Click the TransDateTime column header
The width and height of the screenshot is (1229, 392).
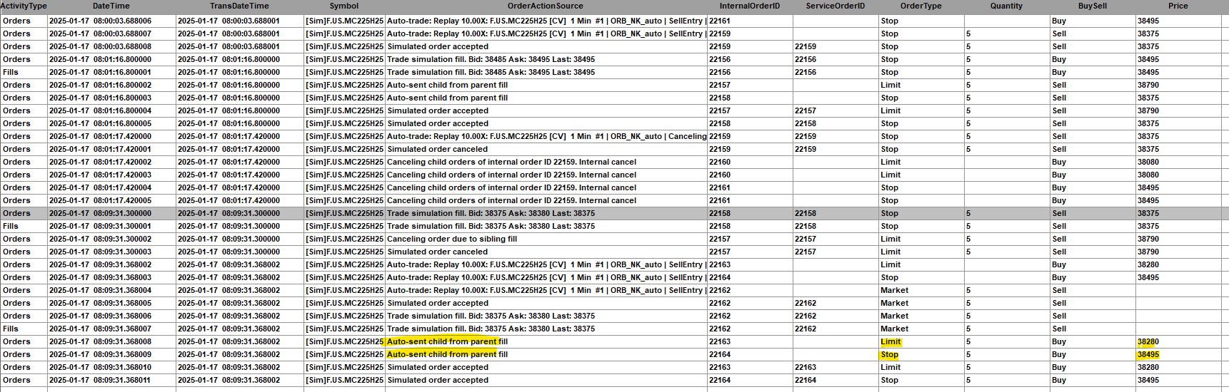239,6
